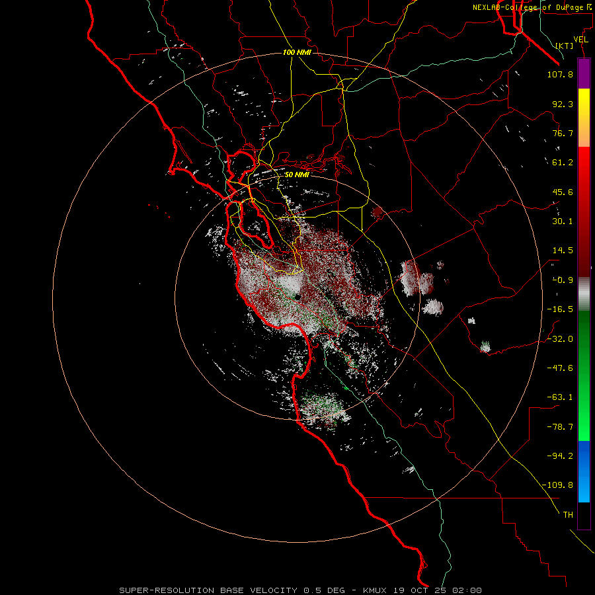
Task: Click the VEL label above the color scale
Action: [581, 40]
